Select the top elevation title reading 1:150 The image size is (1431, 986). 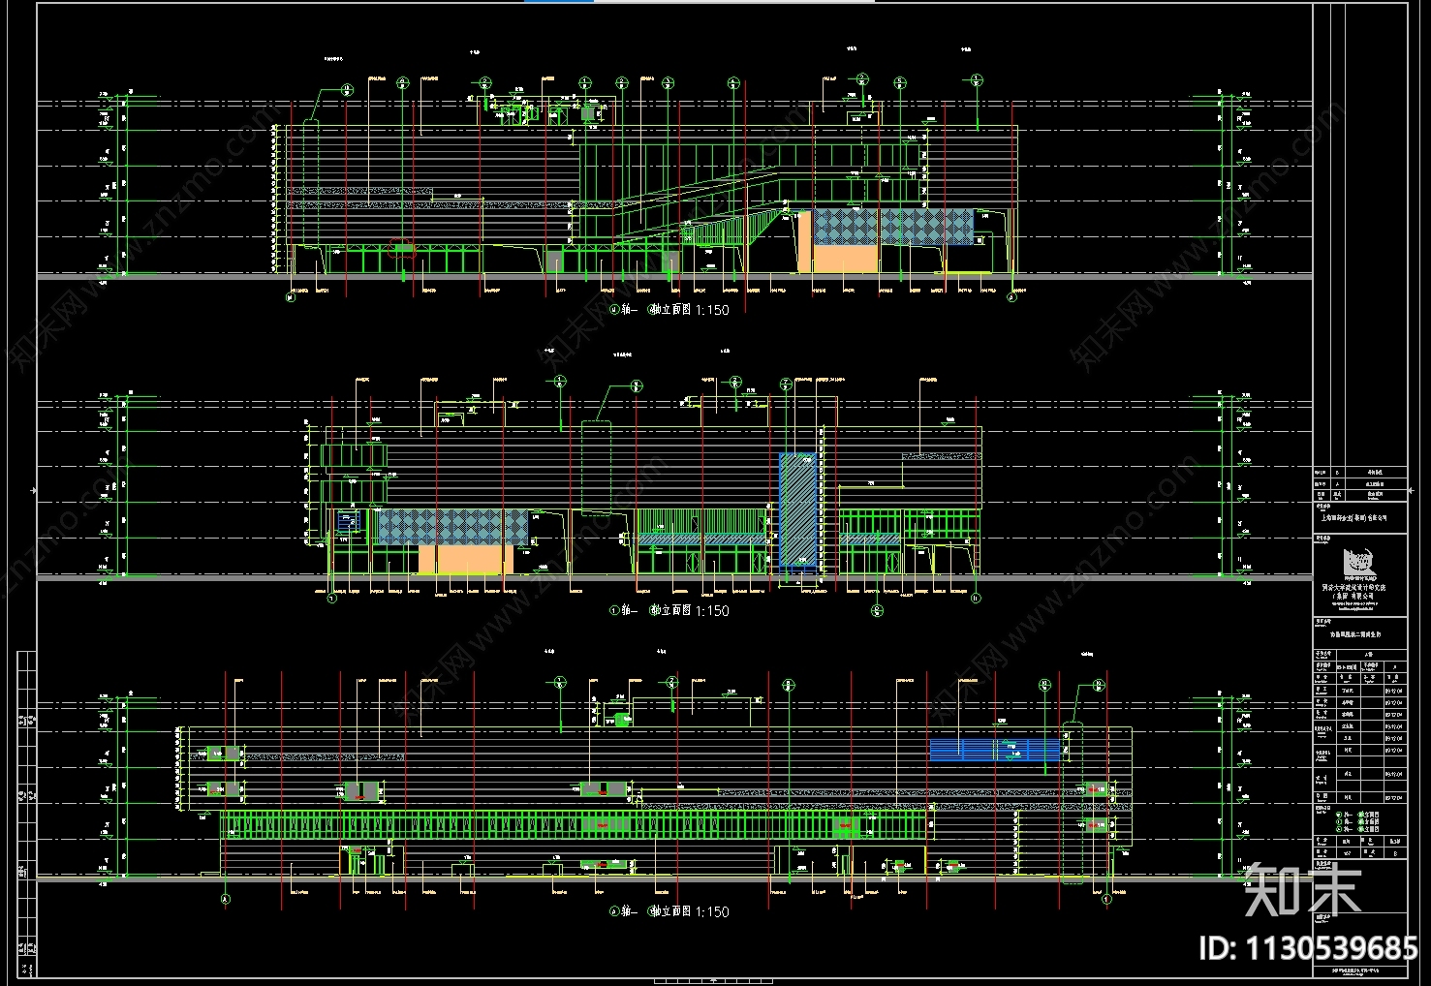pos(669,310)
